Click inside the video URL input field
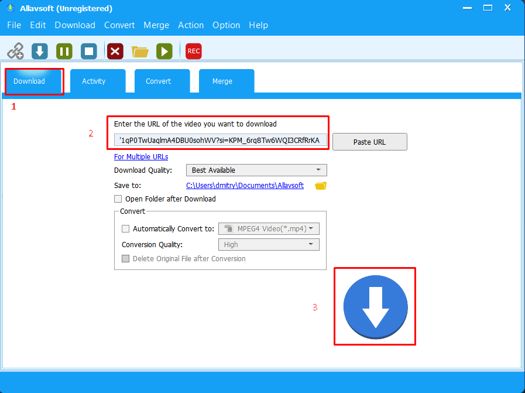 [x=220, y=141]
